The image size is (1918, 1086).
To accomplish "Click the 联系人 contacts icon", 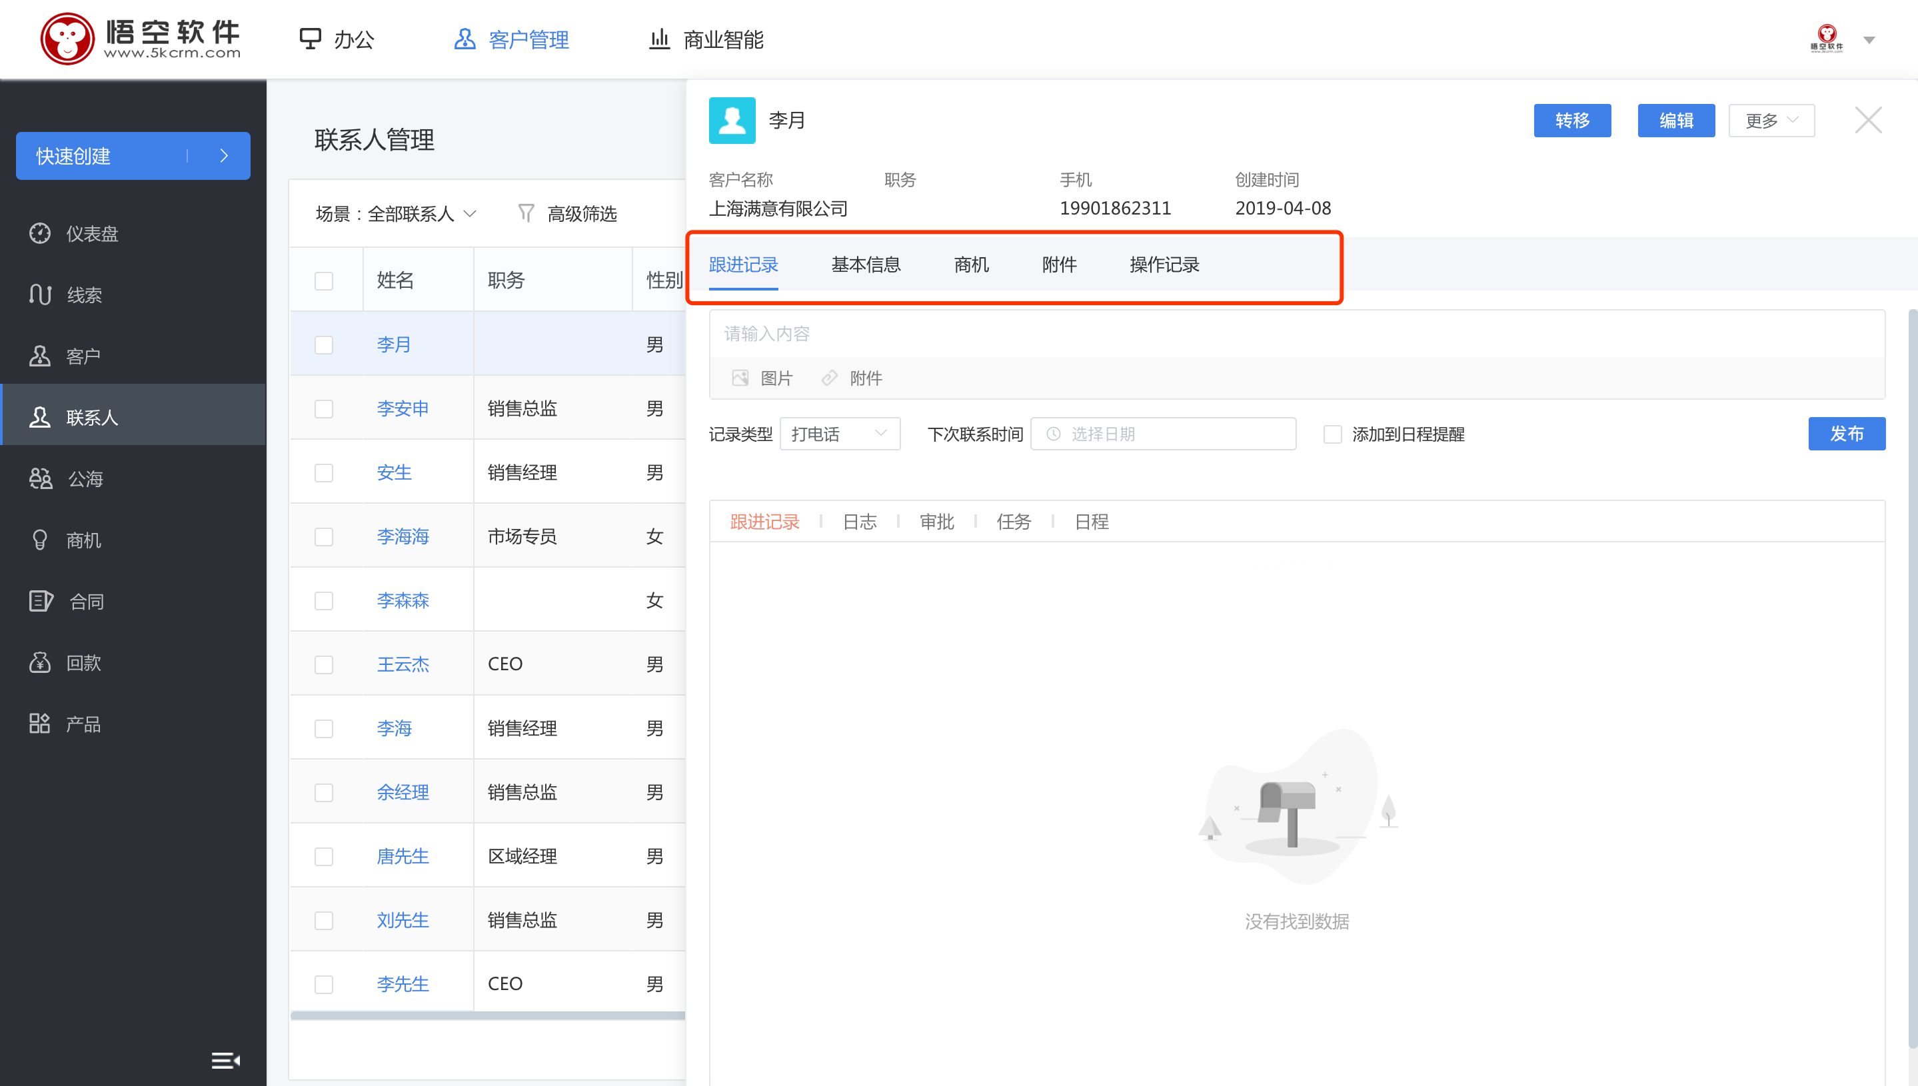I will (x=40, y=417).
